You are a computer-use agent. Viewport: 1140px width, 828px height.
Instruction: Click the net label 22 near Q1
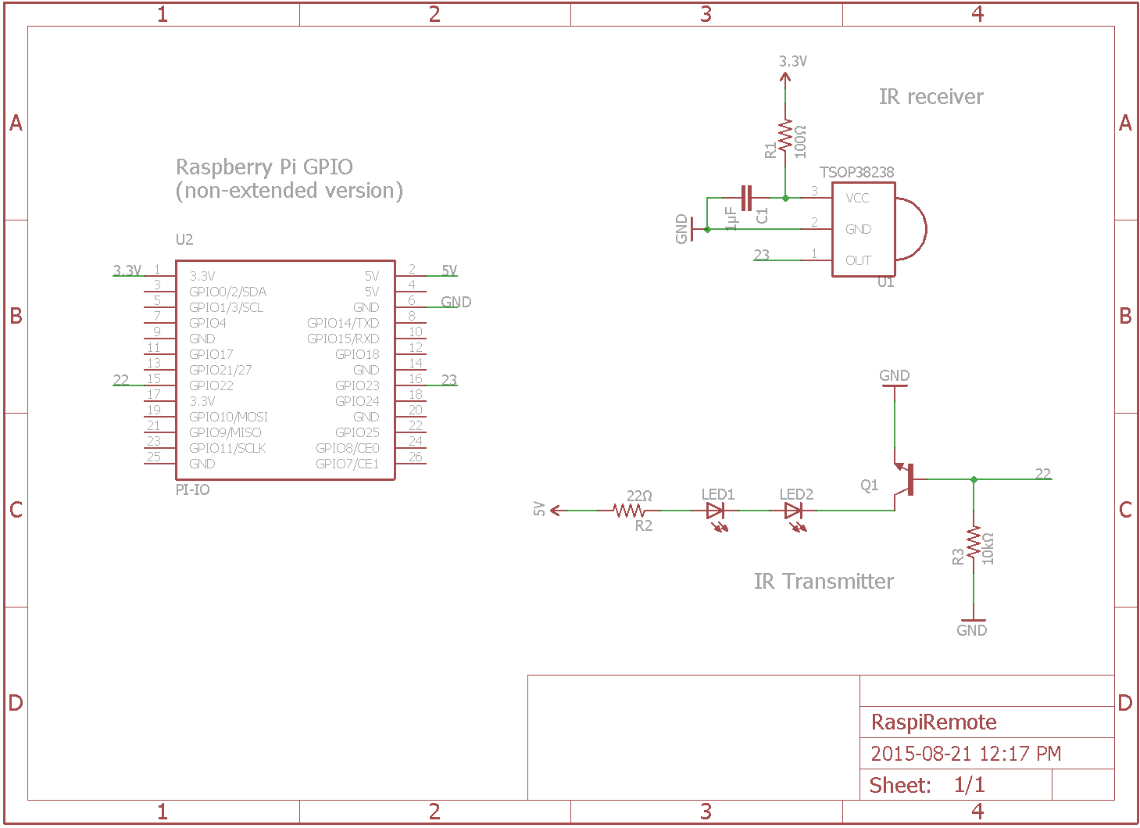coord(1043,474)
